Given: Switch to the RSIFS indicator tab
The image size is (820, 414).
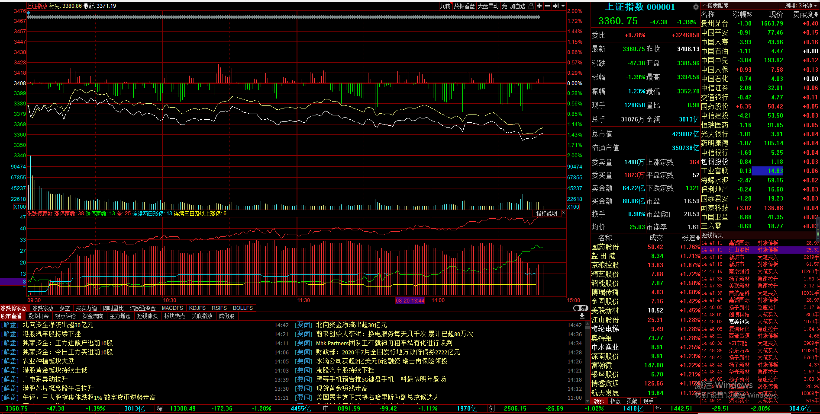Looking at the screenshot, I should click(x=219, y=308).
